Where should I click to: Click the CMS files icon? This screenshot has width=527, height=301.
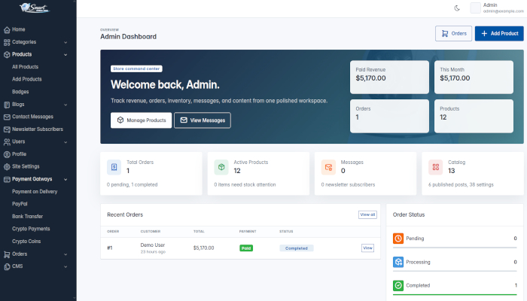coord(7,266)
